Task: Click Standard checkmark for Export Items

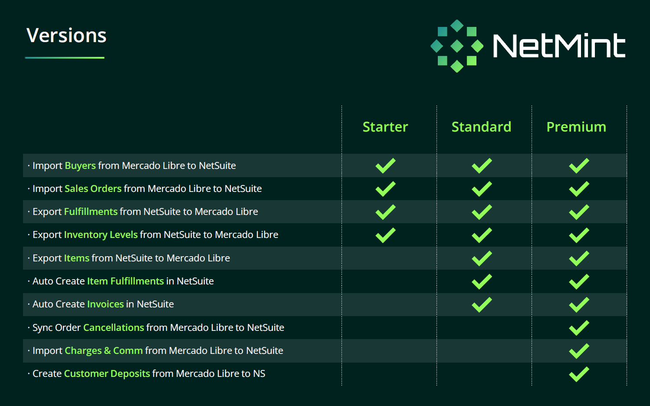Action: [482, 258]
